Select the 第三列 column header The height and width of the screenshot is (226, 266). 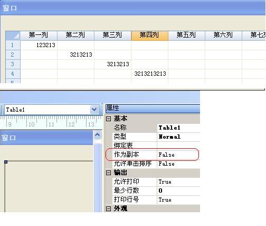pyautogui.click(x=113, y=35)
